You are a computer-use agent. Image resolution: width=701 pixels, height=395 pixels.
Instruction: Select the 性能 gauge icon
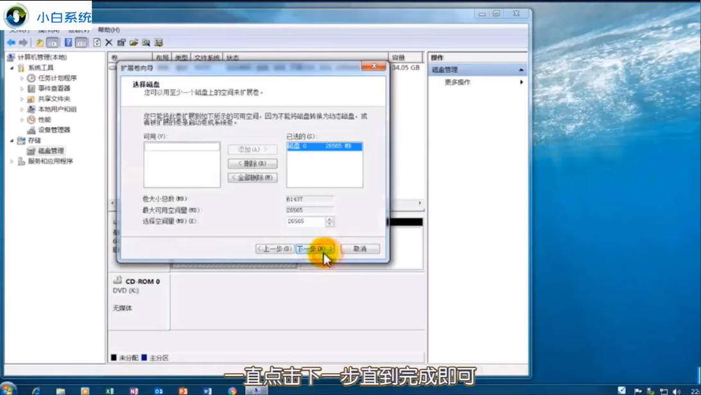tap(31, 119)
